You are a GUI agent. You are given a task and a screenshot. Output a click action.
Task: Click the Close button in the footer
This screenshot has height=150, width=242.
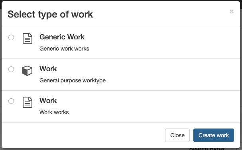click(177, 135)
